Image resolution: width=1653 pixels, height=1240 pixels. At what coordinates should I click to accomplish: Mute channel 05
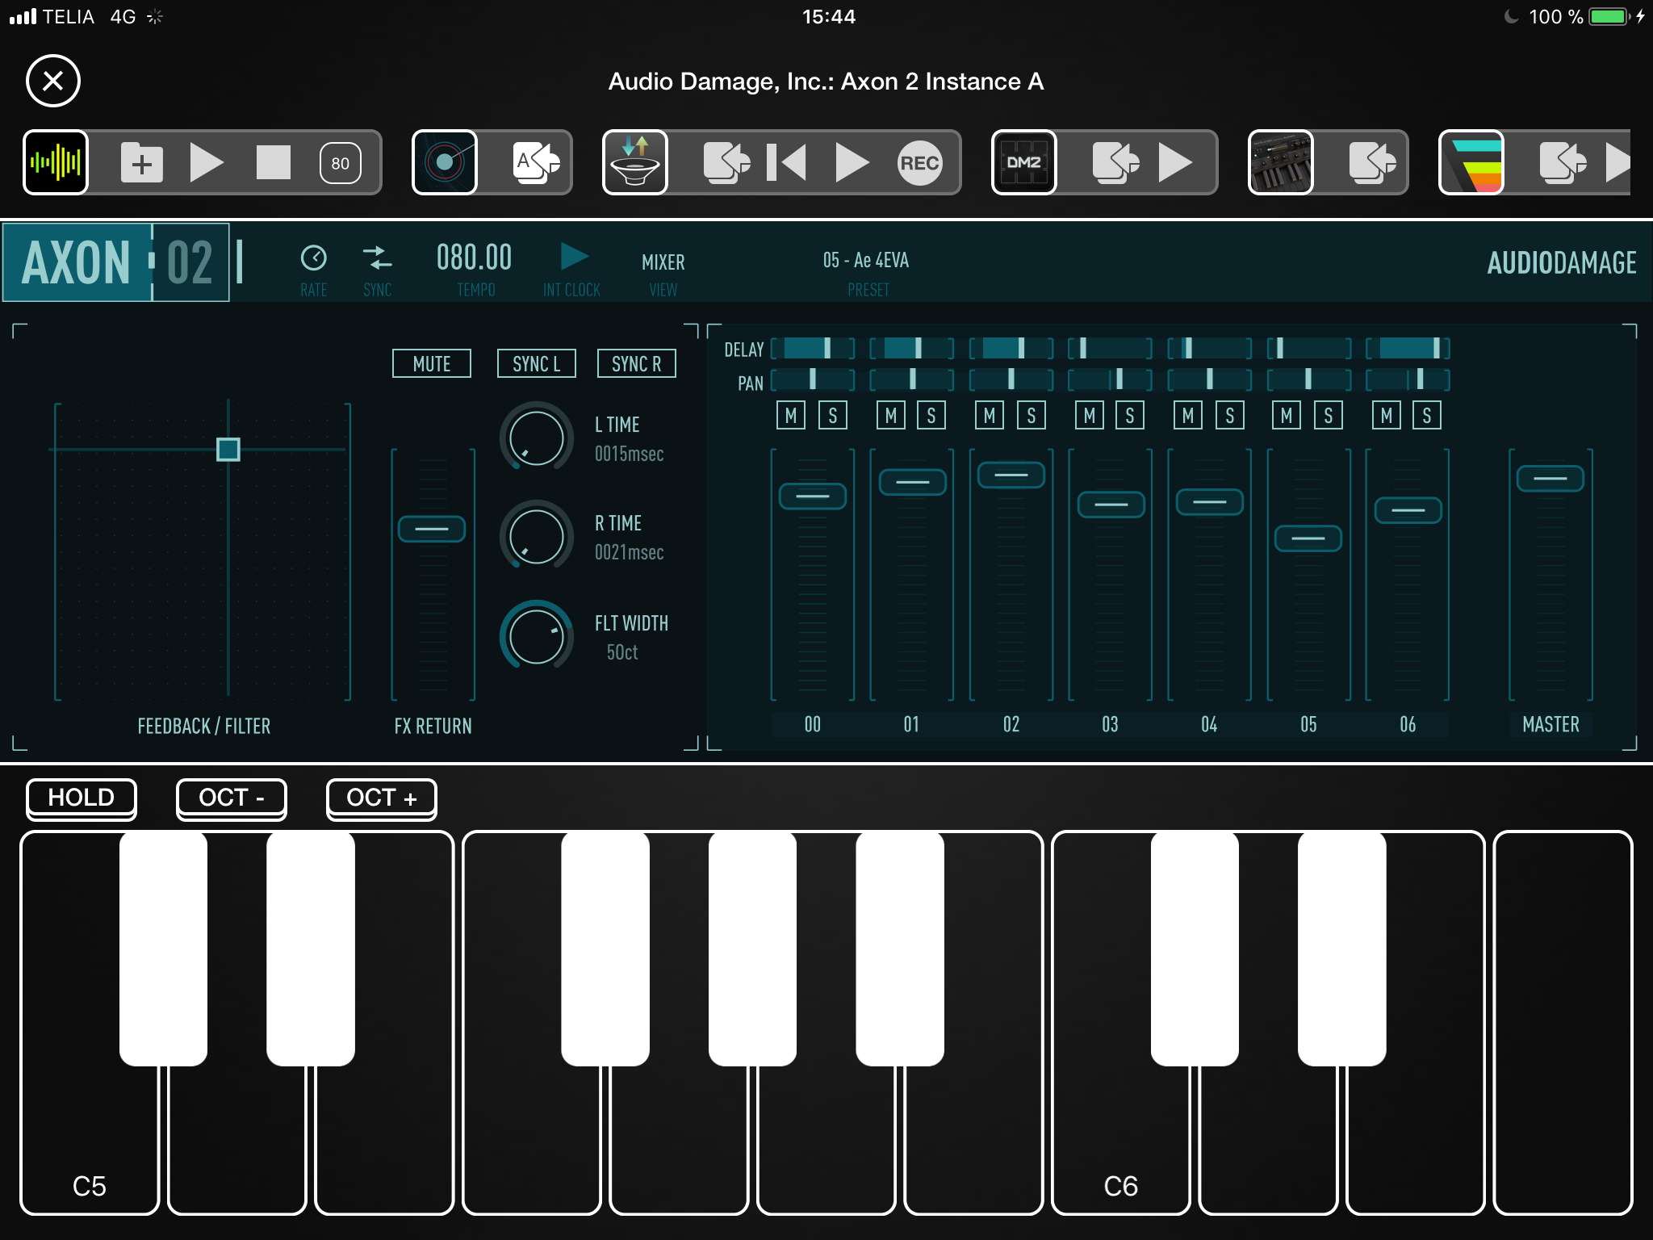tap(1287, 416)
